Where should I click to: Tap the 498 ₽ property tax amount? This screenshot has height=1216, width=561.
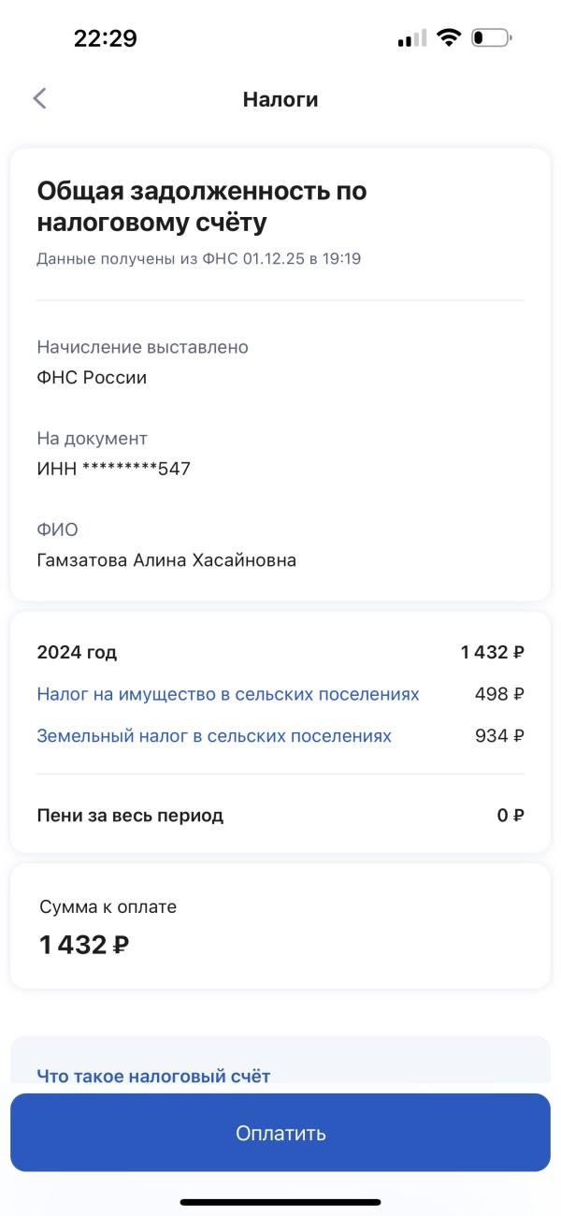click(x=499, y=694)
